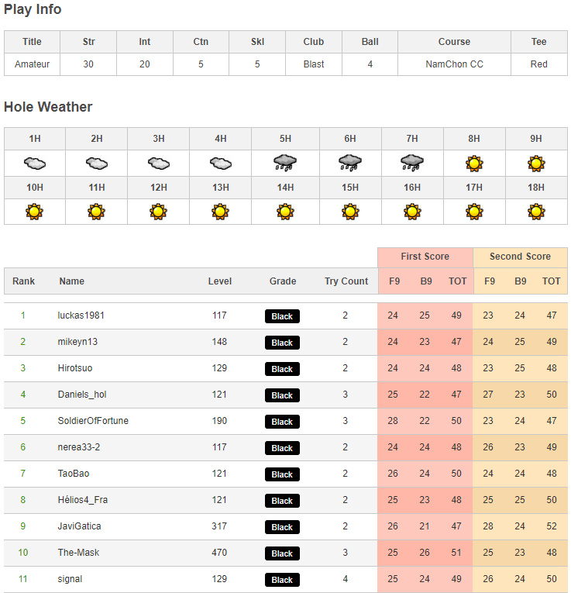
Task: Select player JaviGatica's name
Action: tap(79, 526)
